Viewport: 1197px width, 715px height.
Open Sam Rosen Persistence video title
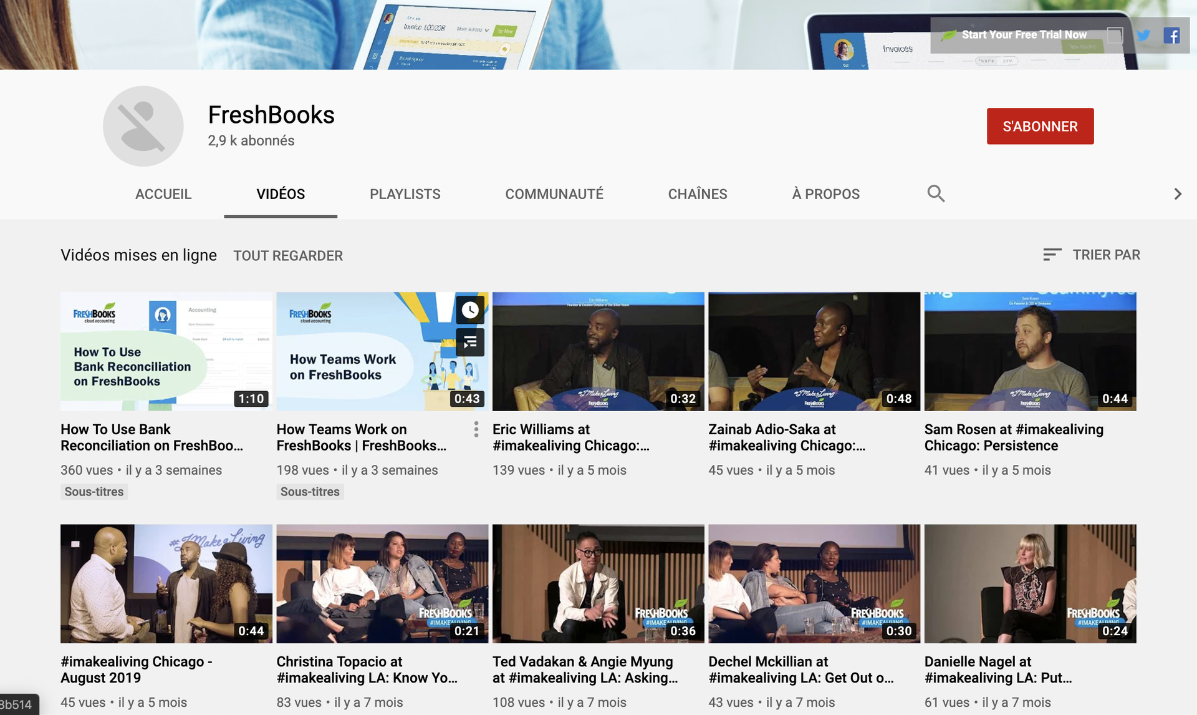point(1014,437)
